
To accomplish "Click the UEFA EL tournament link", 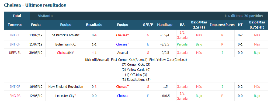I will tap(15, 53).
